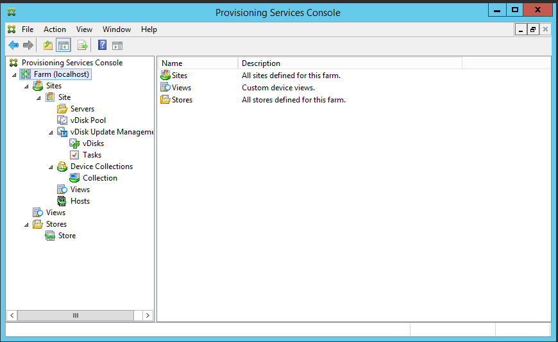Image resolution: width=558 pixels, height=342 pixels.
Task: Open the Tasks node under vDisk Update Management
Action: pos(92,155)
